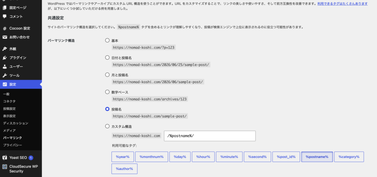This screenshot has height=177, width=377.
Task: Go to ディスカッション submenu
Action: (15, 123)
